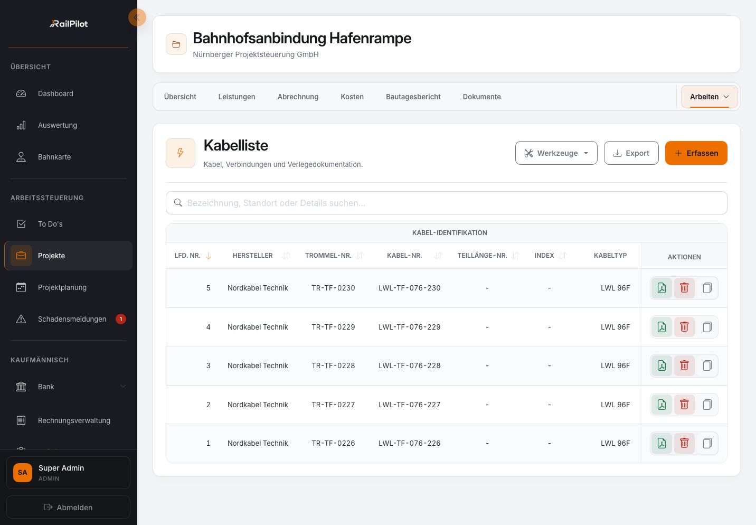Click the Schadensmeldungen notification badge

coord(121,319)
